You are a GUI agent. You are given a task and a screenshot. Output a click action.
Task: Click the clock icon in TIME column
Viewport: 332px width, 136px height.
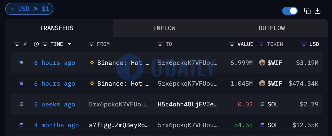[x=36, y=44]
